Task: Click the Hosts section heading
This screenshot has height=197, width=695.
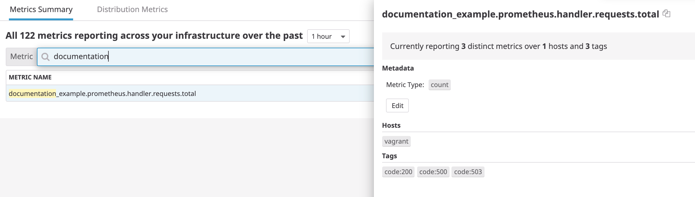Action: point(391,125)
